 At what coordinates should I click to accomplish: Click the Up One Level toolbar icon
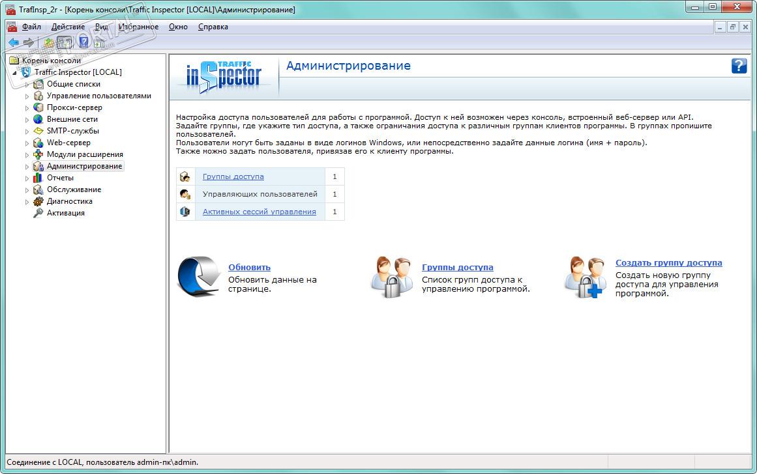49,42
